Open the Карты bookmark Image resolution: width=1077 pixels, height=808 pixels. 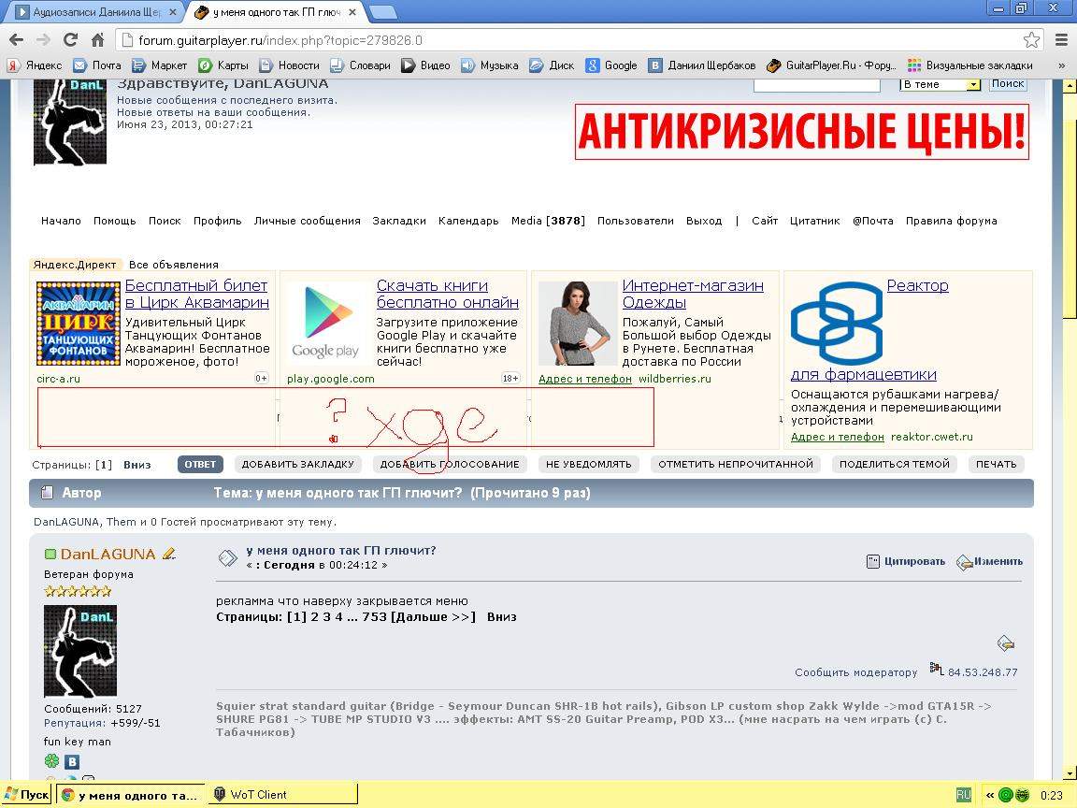[223, 65]
